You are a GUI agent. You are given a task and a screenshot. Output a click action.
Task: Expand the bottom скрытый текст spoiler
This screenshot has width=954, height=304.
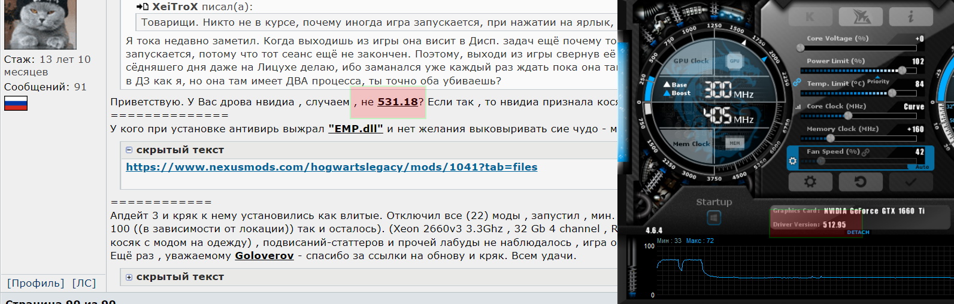pos(129,277)
